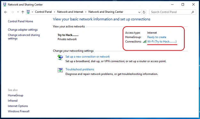Viewport: 200px width, 119px height.
Task: Click the search magnifier icon
Action: coord(193,12)
